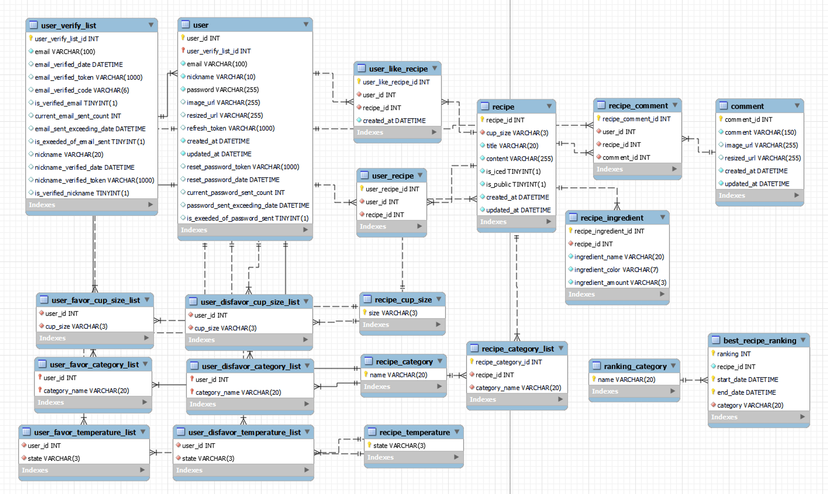
Task: Click the user_recipe table icon
Action: (364, 175)
